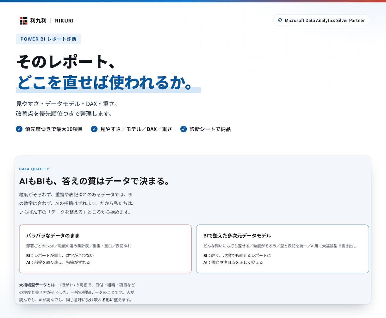Click heading AIもBIも、答えの質はデータで決まる。
This screenshot has height=318, width=386.
click(95, 181)
